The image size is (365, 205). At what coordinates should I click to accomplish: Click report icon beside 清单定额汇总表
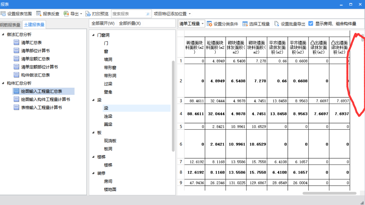pos(16,59)
